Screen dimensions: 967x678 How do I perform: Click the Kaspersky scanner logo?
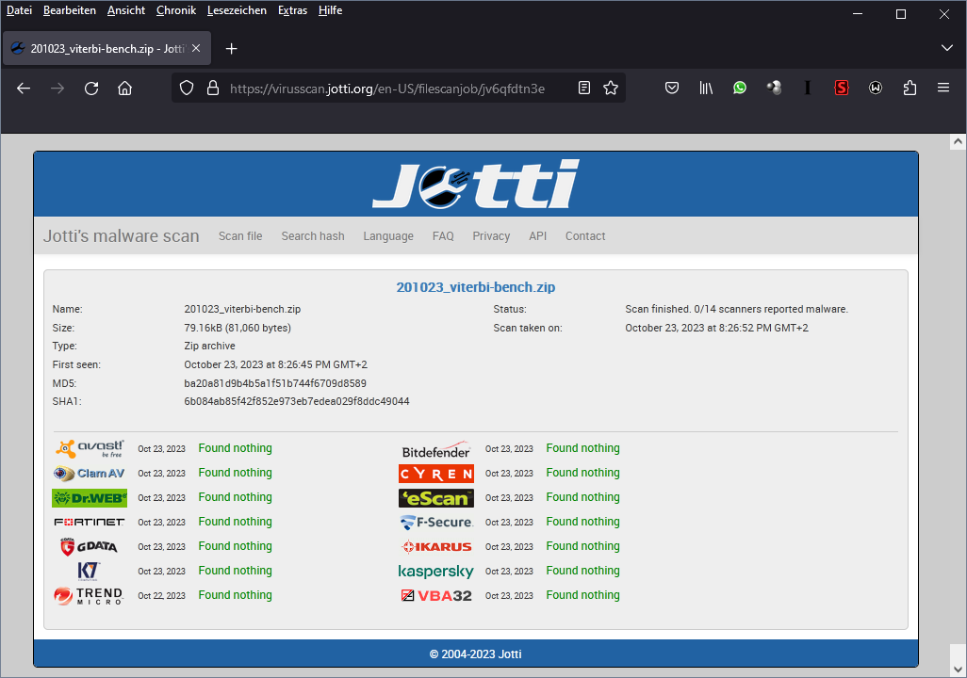click(436, 572)
